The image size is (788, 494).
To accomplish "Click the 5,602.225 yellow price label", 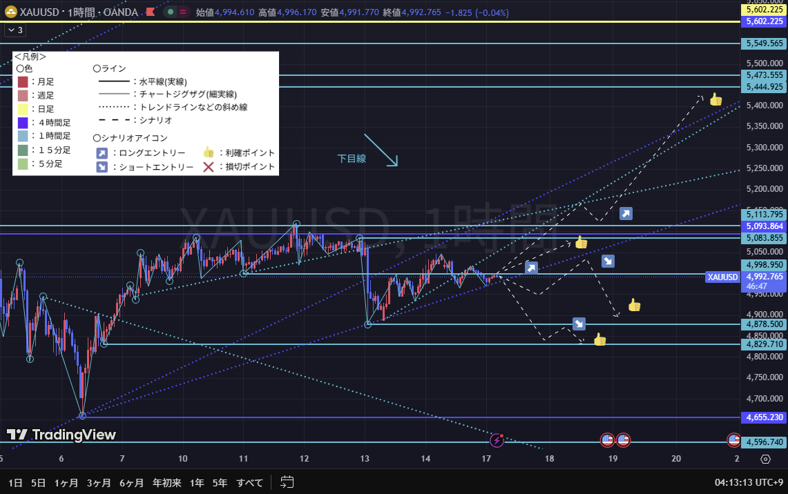I will point(765,21).
